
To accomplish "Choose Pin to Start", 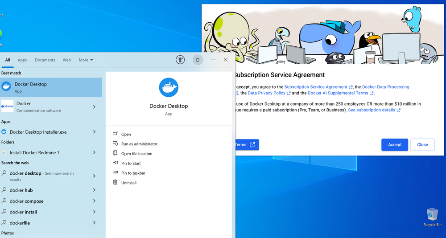I will click(131, 163).
